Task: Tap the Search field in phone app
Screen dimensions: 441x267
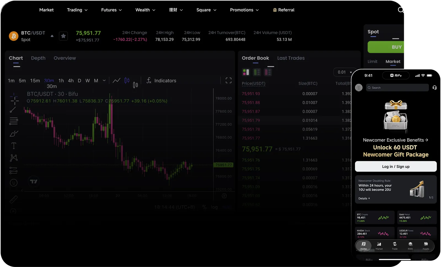Action: coord(397,88)
